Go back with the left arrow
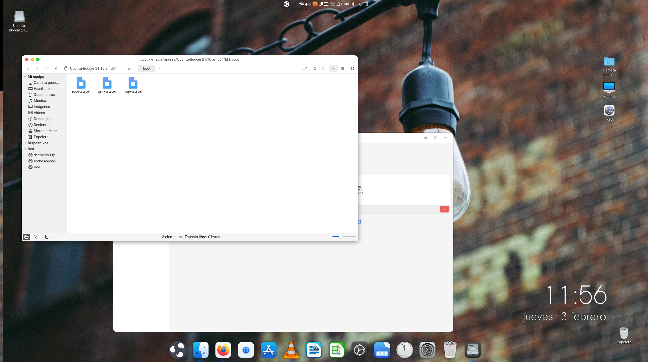Screen dimensions: 648x362 pos(28,68)
